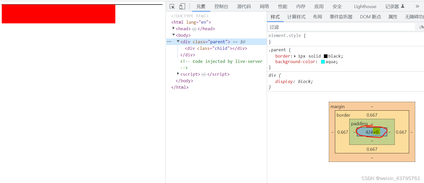
Task: Select the live-server comment node
Action: [x=221, y=65]
